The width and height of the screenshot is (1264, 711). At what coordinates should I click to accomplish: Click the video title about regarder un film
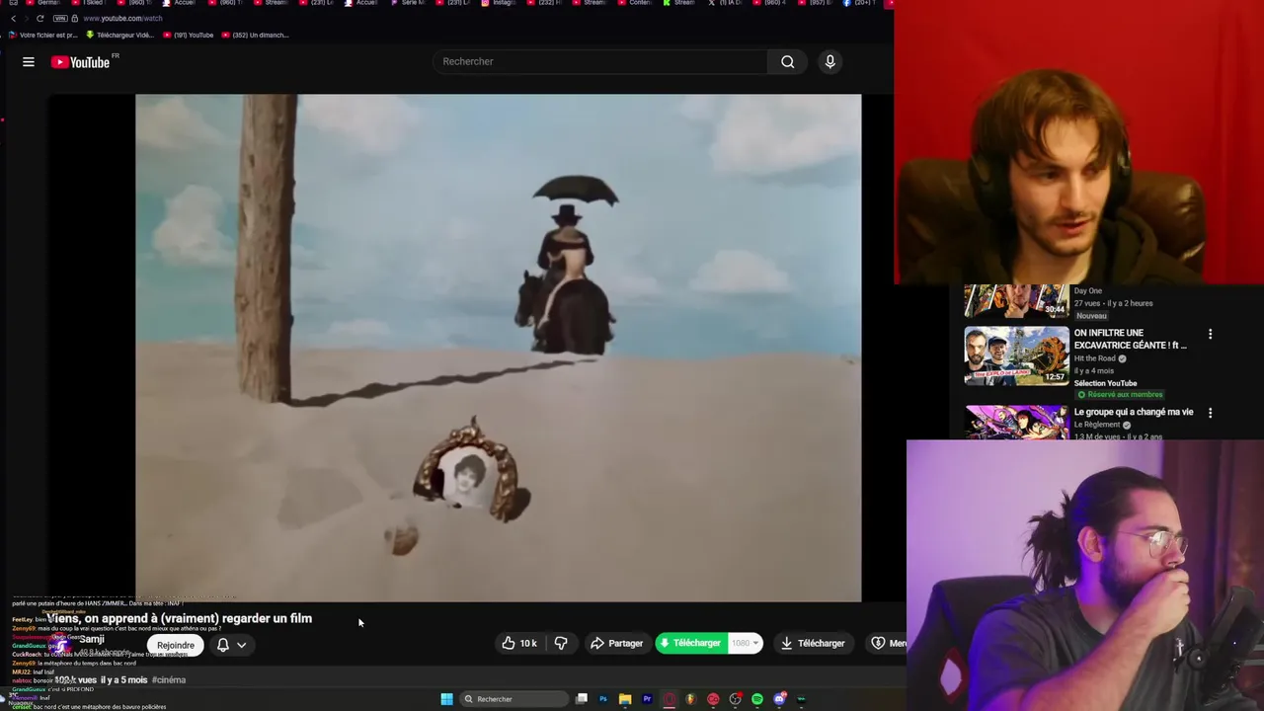click(x=180, y=618)
